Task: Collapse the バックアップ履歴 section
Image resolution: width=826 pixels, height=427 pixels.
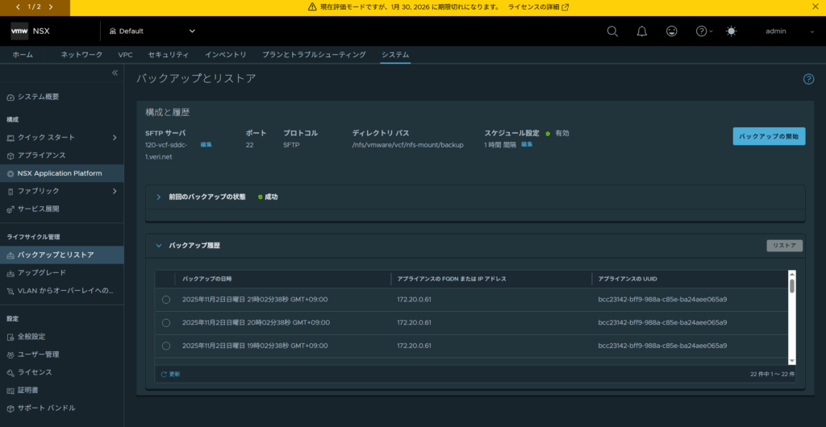Action: (x=159, y=245)
